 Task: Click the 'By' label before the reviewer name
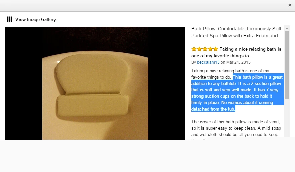[194, 62]
